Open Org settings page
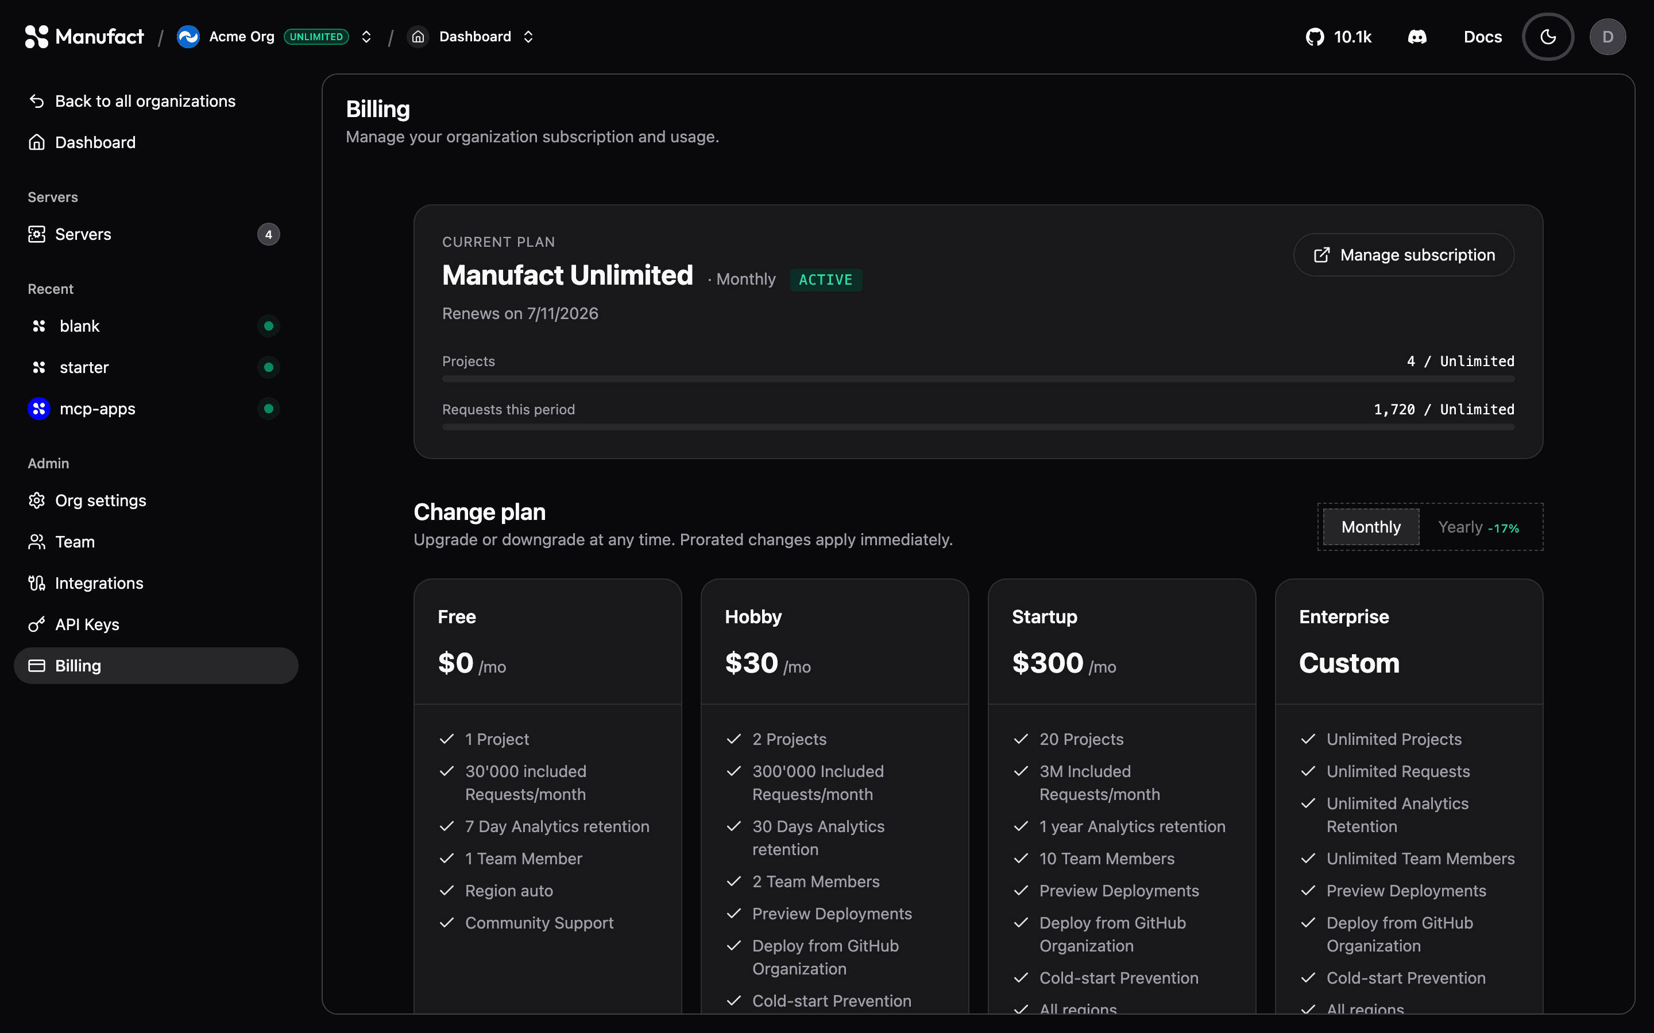1654x1033 pixels. tap(156, 501)
